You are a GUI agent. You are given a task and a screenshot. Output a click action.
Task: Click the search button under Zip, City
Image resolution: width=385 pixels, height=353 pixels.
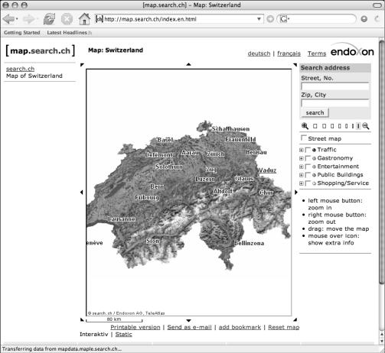tap(315, 112)
